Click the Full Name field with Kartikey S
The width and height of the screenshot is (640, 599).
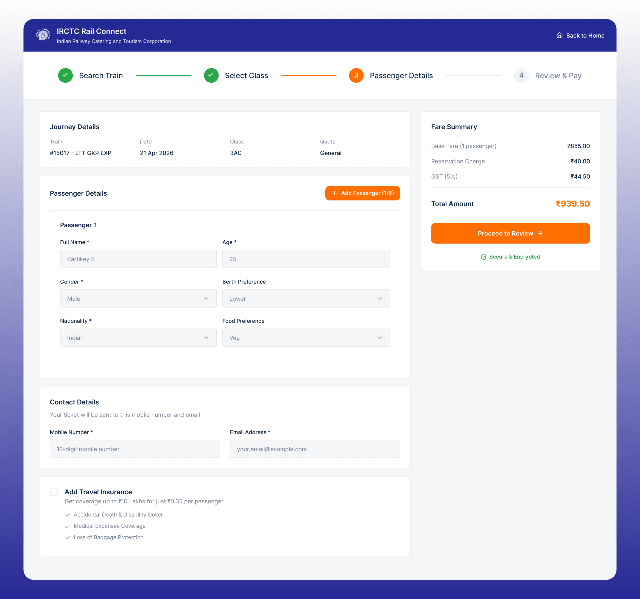coord(138,259)
